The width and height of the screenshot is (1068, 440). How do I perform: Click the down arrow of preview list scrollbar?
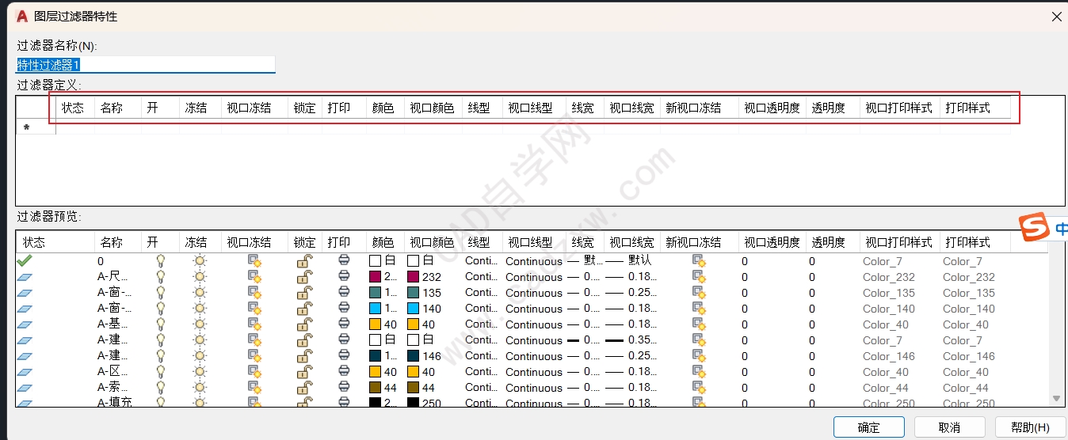coord(1056,399)
